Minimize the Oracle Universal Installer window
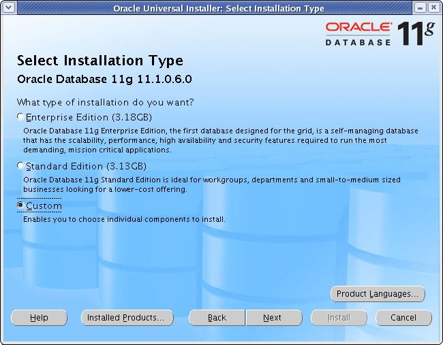This screenshot has width=443, height=345. point(420,7)
